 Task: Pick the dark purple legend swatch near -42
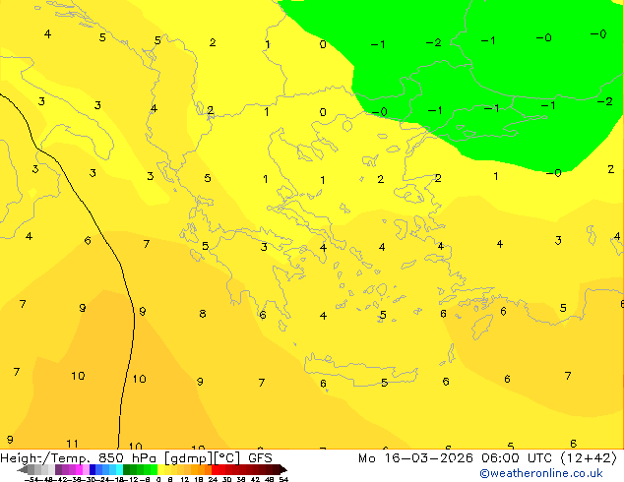point(58,470)
